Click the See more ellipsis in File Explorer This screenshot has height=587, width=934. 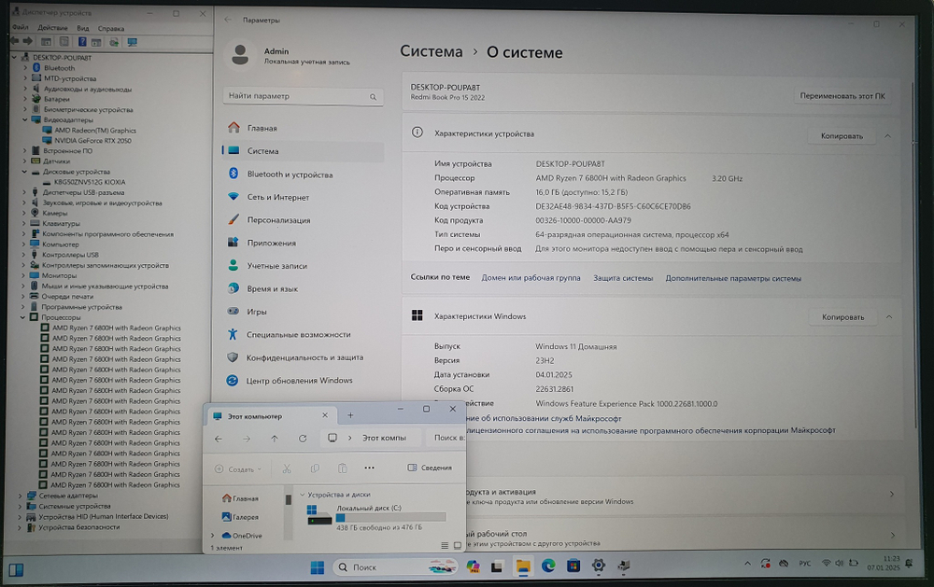tap(370, 468)
